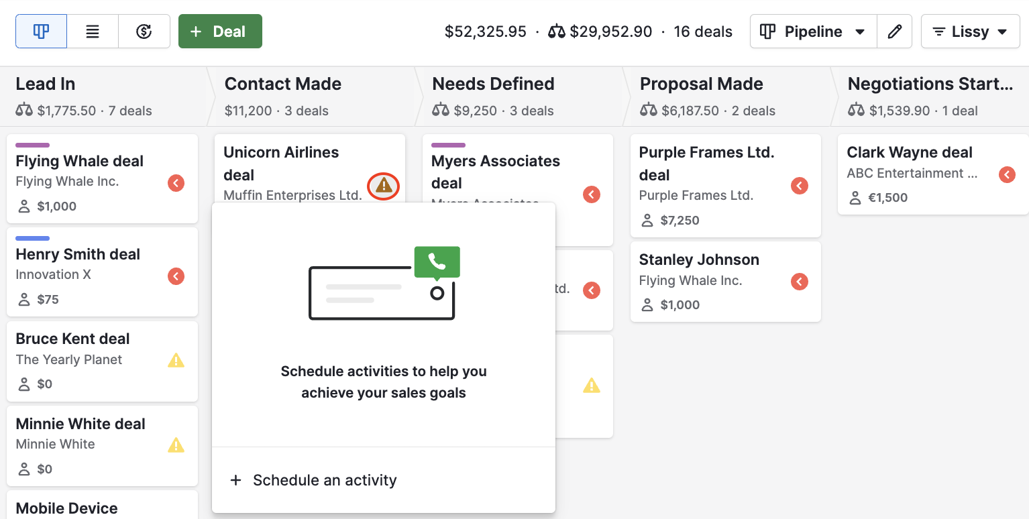Expand the chevron next to Pipeline name
Viewport: 1029px width, 519px height.
[859, 31]
